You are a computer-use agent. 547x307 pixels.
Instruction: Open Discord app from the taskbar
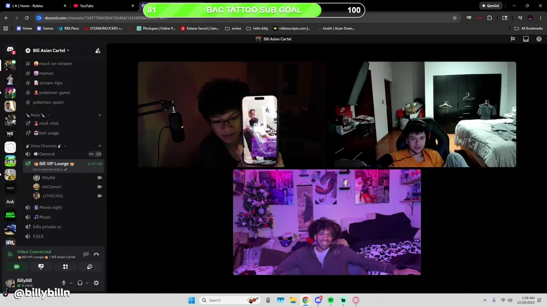pos(318,300)
